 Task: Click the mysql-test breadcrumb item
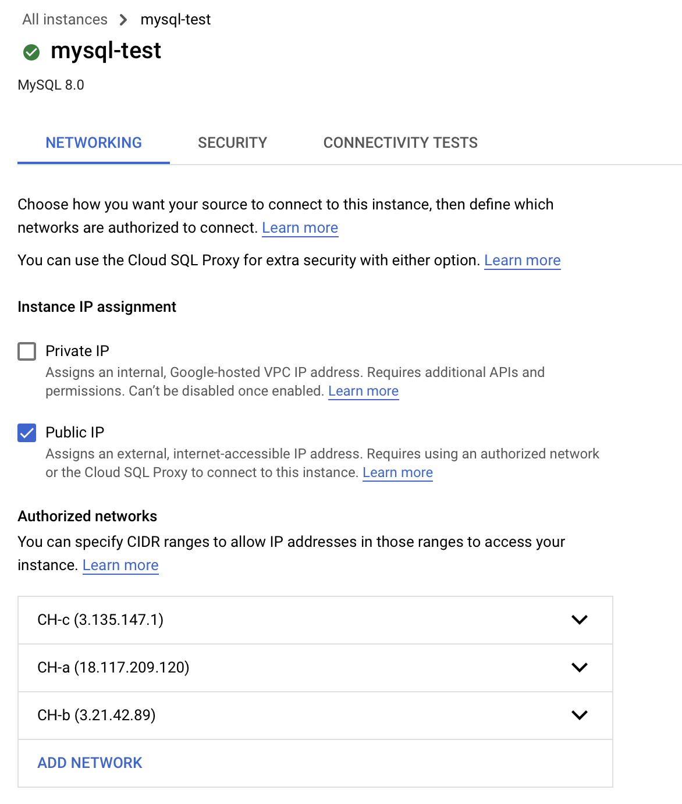(174, 19)
